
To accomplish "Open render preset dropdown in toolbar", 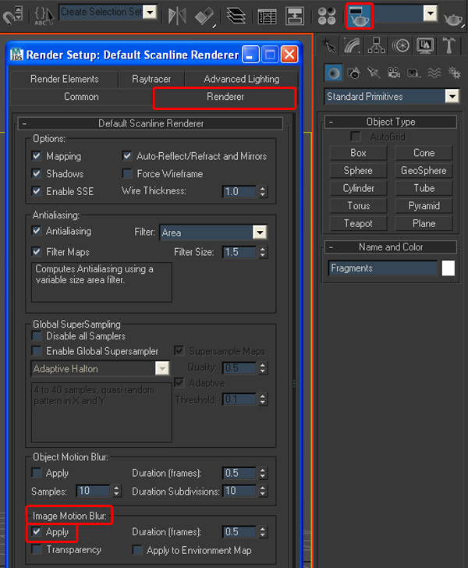I will point(430,13).
